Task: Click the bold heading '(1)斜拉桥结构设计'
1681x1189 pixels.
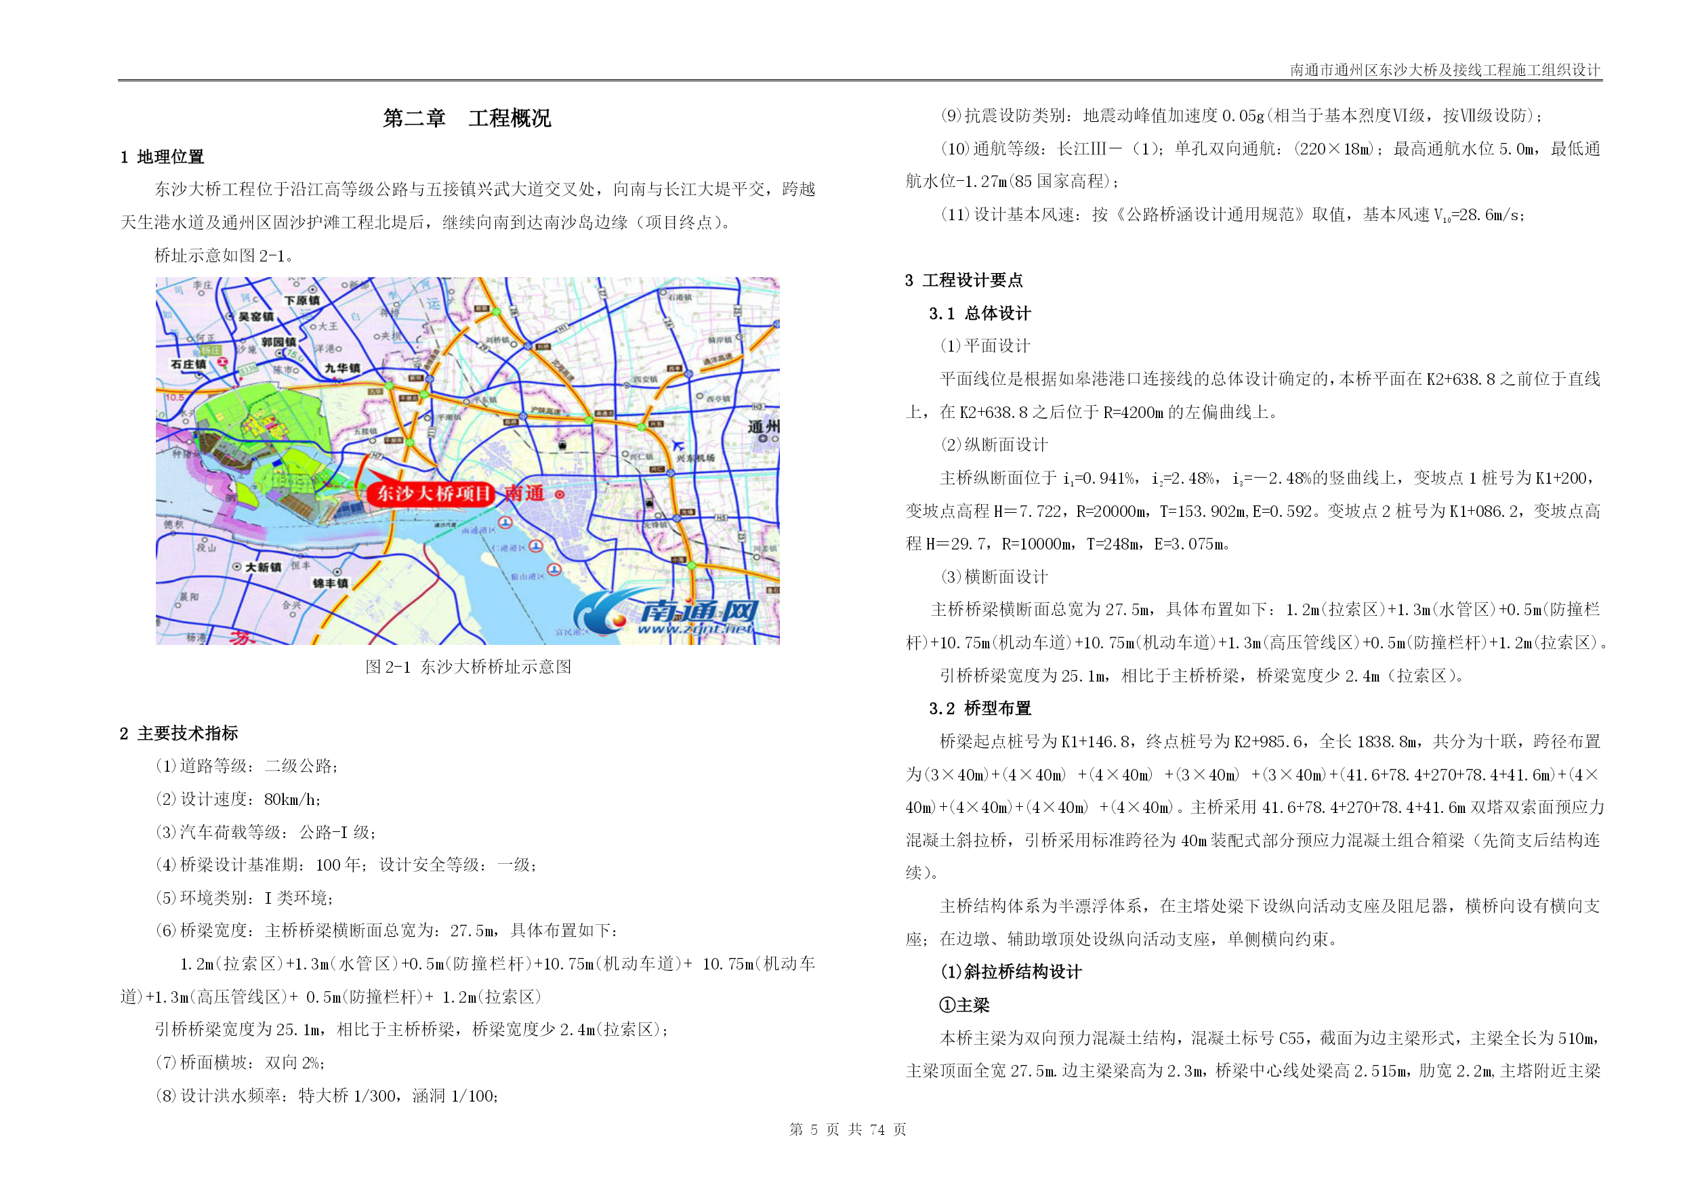Action: point(1011,972)
